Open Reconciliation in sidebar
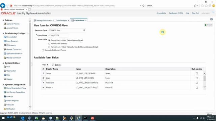This screenshot has height=121, width=216. point(11,37)
